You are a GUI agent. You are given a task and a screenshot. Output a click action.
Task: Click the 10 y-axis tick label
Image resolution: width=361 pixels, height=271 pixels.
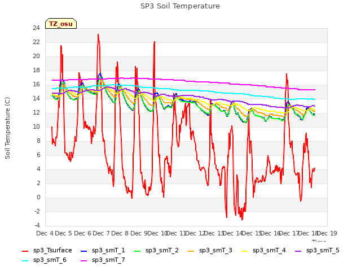pyautogui.click(x=36, y=126)
